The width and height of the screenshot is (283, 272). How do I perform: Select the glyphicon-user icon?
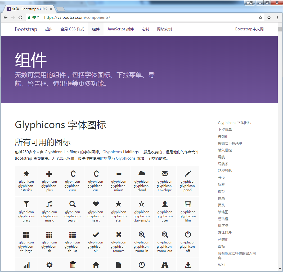165,204
